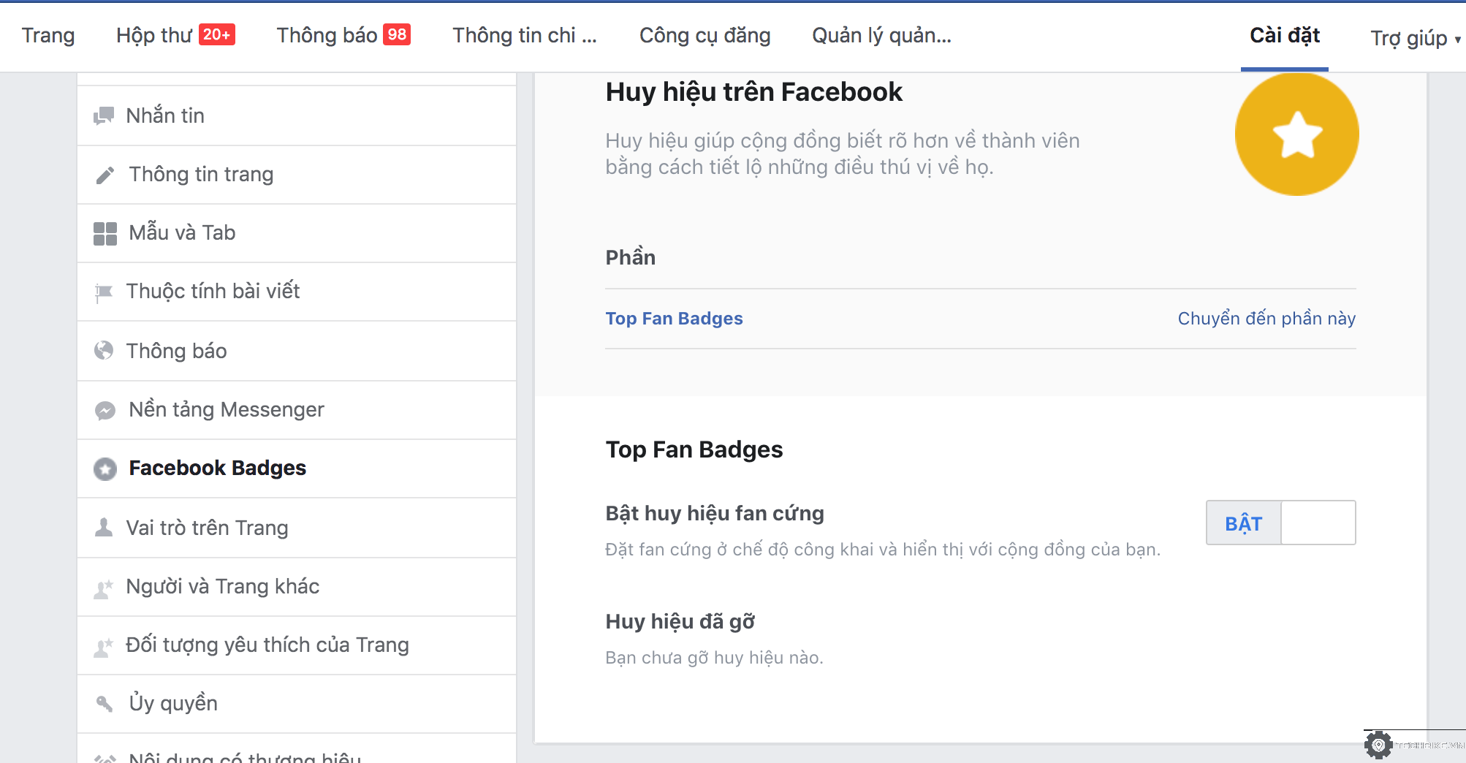This screenshot has width=1466, height=763.
Task: Click the Messenger icon in the sidebar
Action: [x=105, y=410]
